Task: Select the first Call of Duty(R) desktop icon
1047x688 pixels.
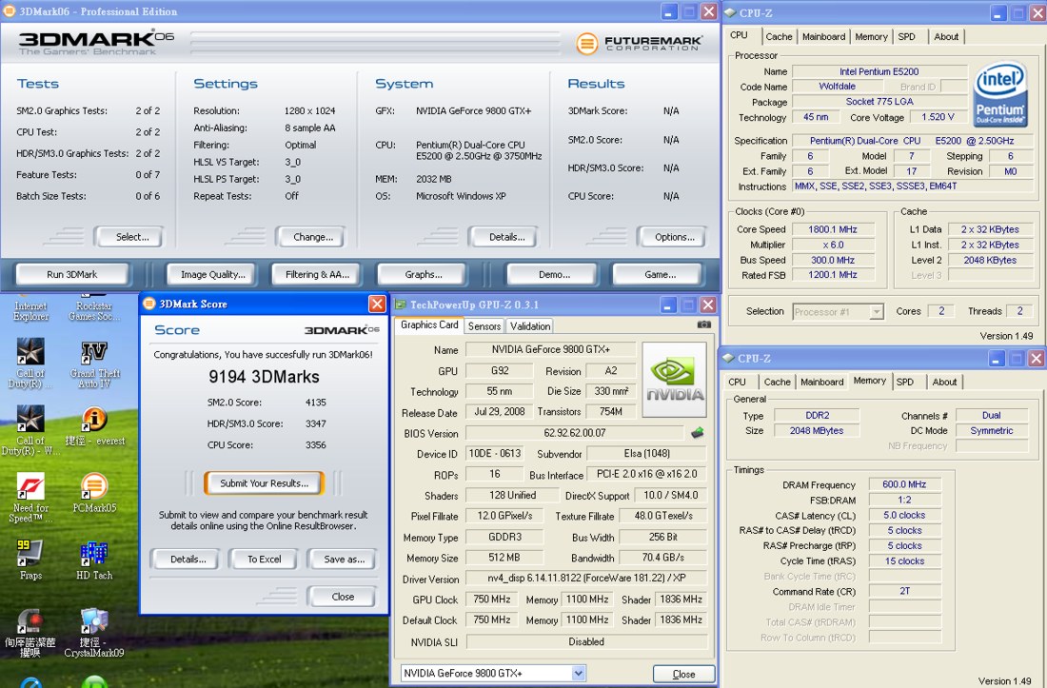Action: point(30,364)
